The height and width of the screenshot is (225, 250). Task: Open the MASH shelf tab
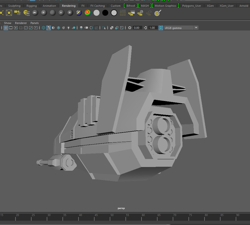[145, 6]
